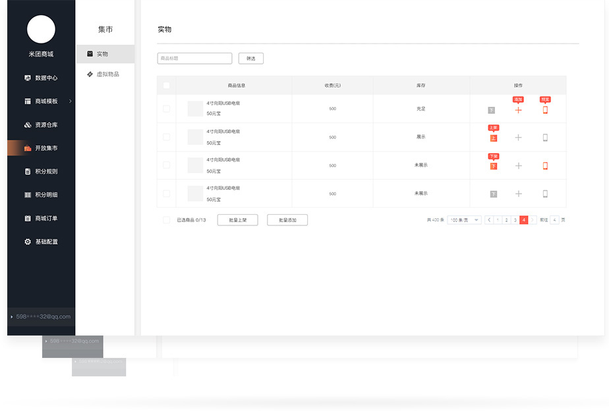Click gray plus icon in 展示 row

(518, 138)
